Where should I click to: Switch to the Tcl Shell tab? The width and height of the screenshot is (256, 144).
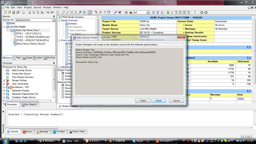click(x=59, y=131)
